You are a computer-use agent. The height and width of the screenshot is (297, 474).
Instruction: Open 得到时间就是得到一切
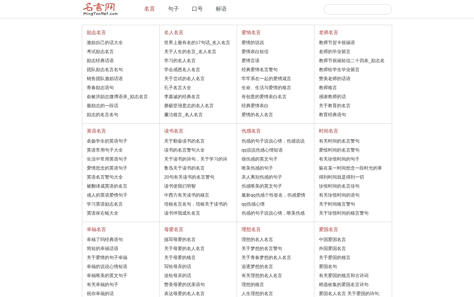tap(341, 177)
